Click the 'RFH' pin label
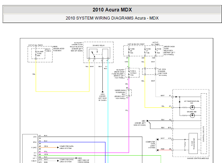 pyautogui.click(x=35, y=142)
